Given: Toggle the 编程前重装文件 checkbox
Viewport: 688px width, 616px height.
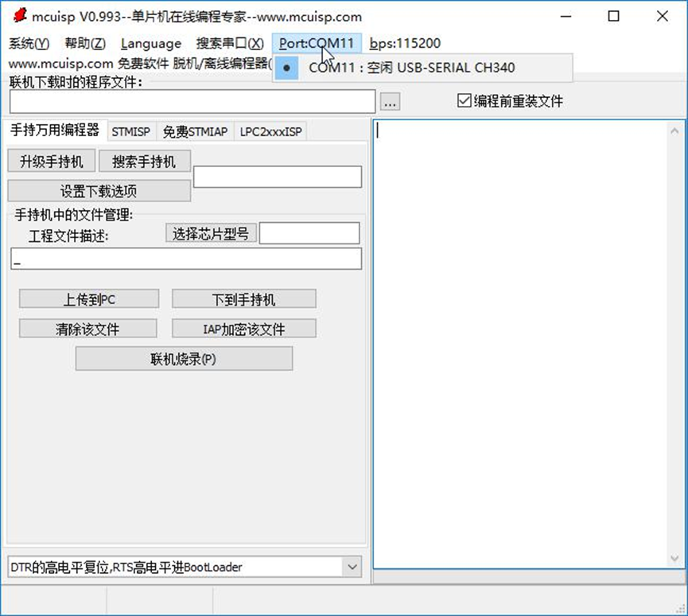Looking at the screenshot, I should click(510, 101).
